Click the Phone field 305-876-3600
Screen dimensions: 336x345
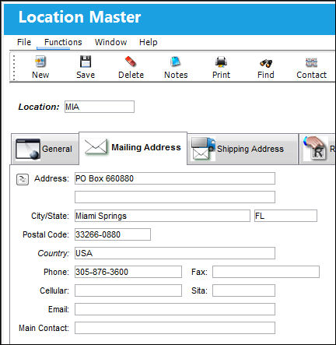[x=128, y=272]
